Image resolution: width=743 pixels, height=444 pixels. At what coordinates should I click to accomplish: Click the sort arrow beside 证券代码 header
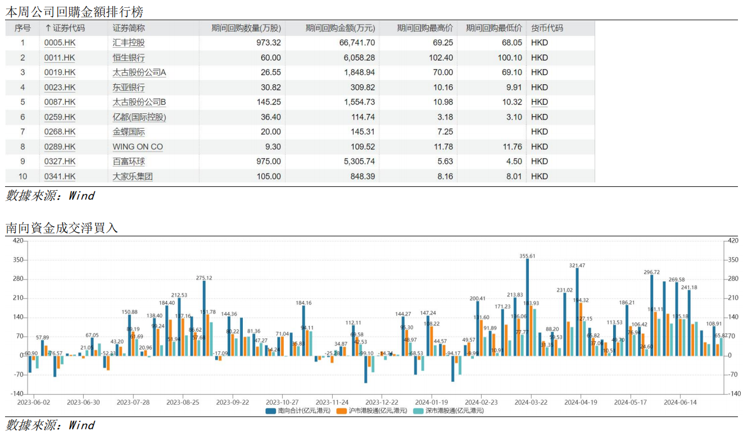point(48,28)
